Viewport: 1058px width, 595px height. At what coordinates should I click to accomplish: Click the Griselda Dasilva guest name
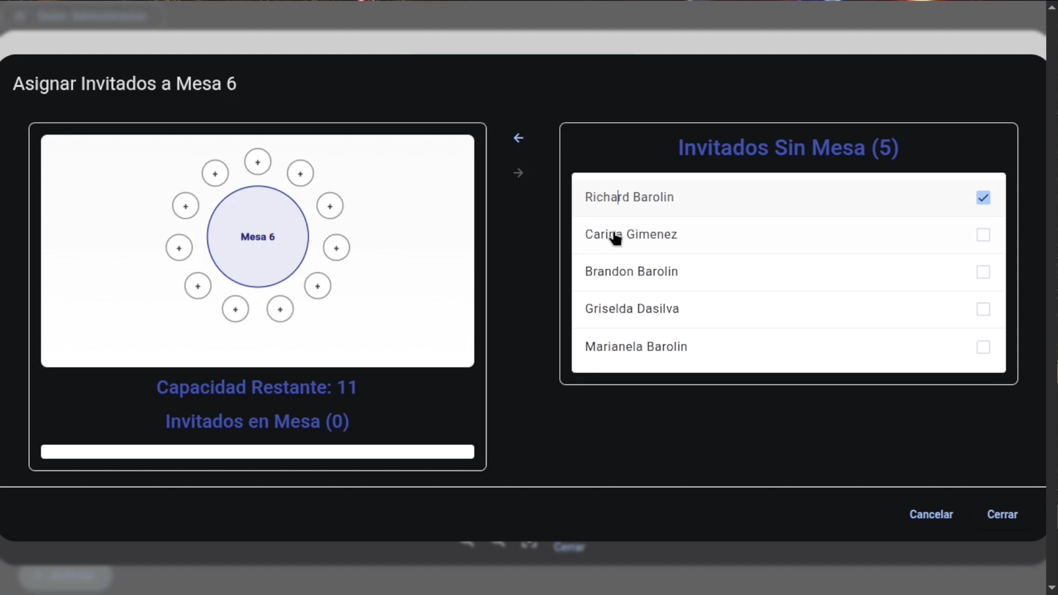[631, 309]
